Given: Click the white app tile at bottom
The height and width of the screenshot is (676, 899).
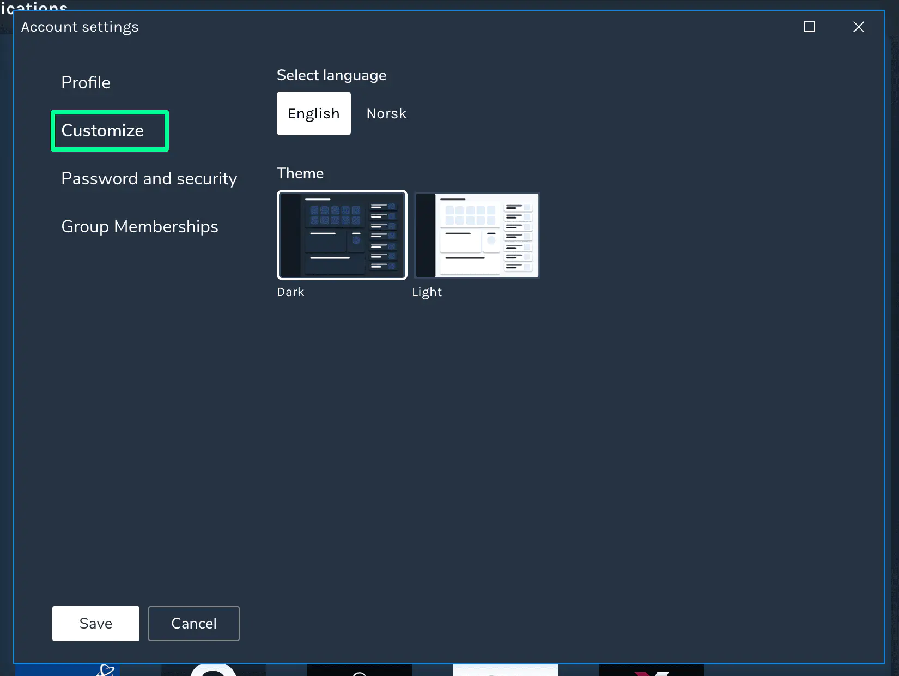Looking at the screenshot, I should [505, 670].
